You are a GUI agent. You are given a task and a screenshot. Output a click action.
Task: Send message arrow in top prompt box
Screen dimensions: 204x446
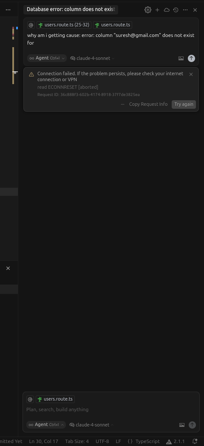192,58
